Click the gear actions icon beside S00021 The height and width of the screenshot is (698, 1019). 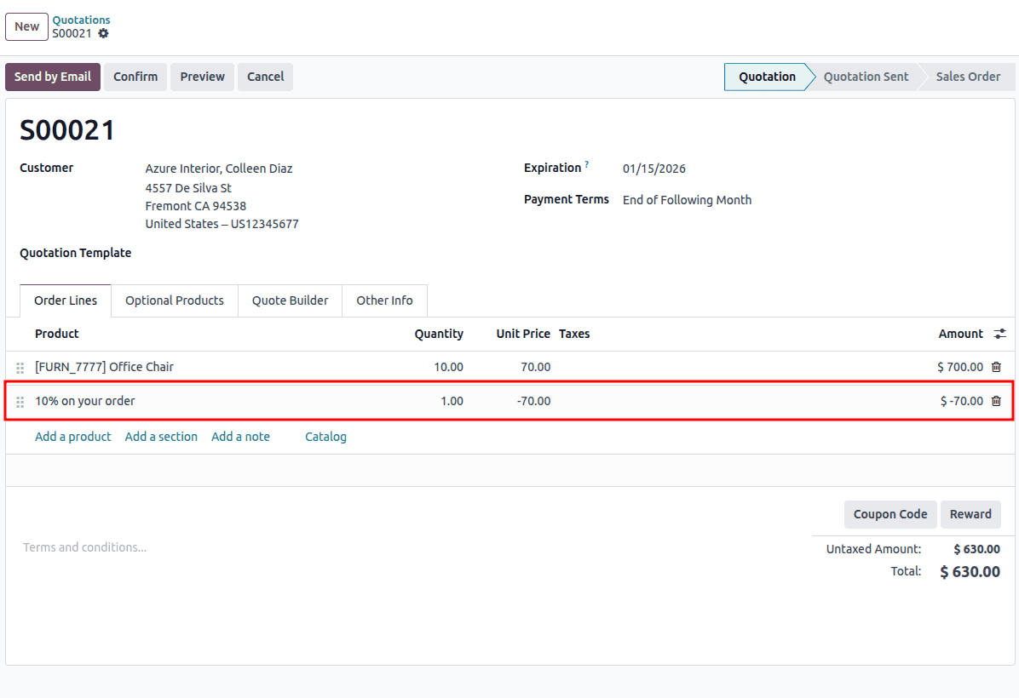[x=103, y=34]
